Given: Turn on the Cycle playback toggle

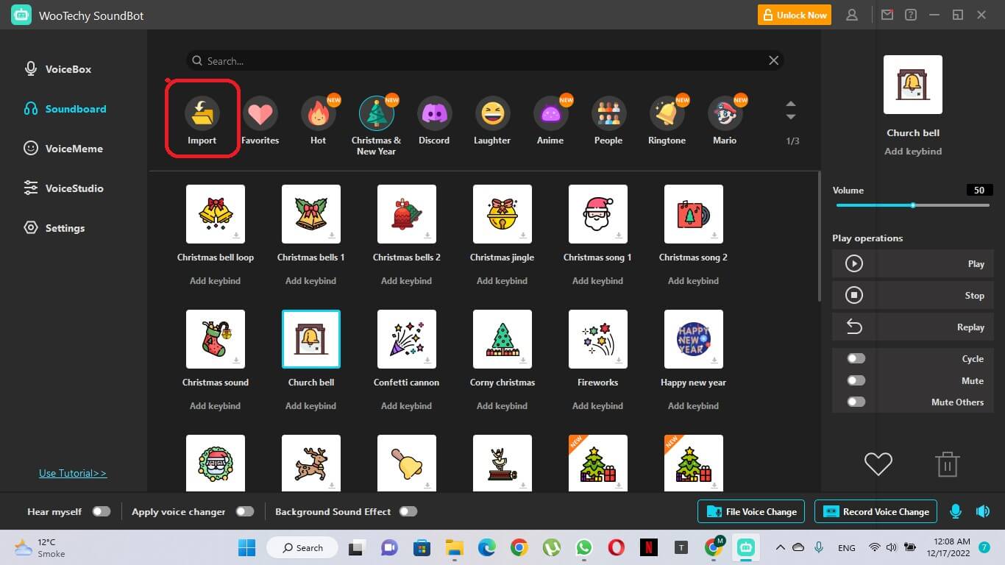Looking at the screenshot, I should click(856, 358).
